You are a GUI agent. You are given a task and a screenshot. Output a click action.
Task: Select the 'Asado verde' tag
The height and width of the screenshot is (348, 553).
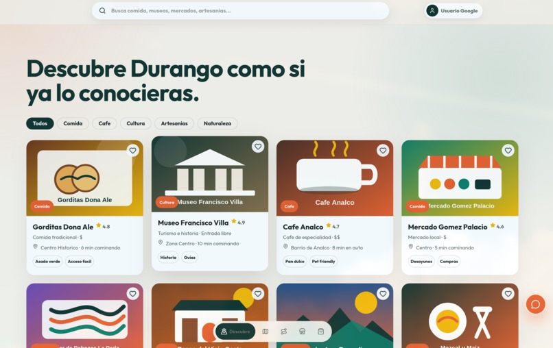[x=47, y=262]
